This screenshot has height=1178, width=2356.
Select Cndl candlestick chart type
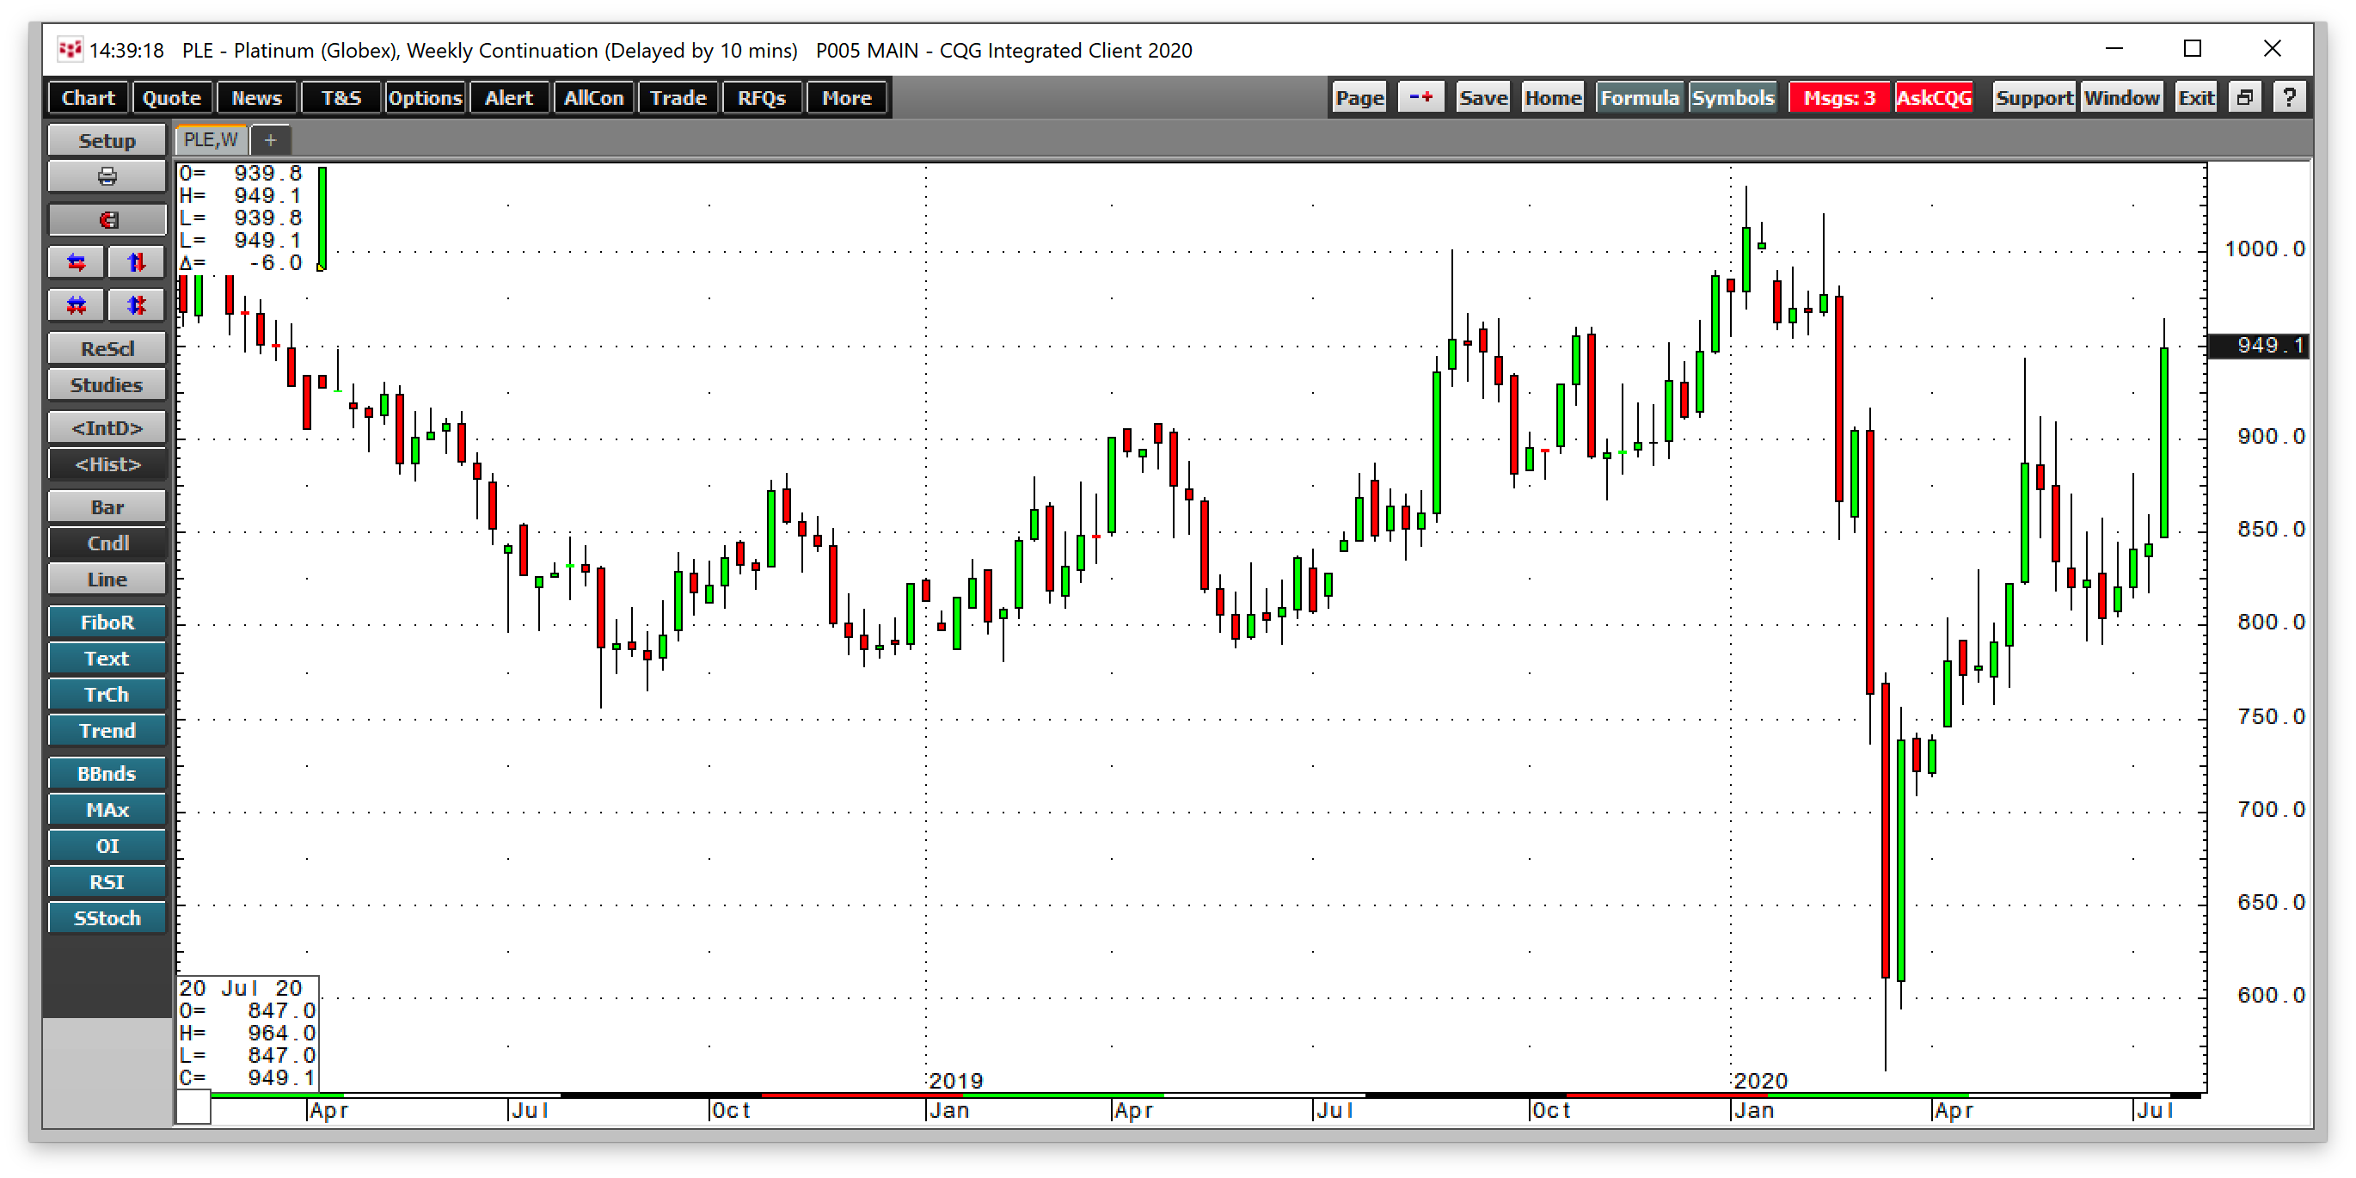tap(107, 543)
